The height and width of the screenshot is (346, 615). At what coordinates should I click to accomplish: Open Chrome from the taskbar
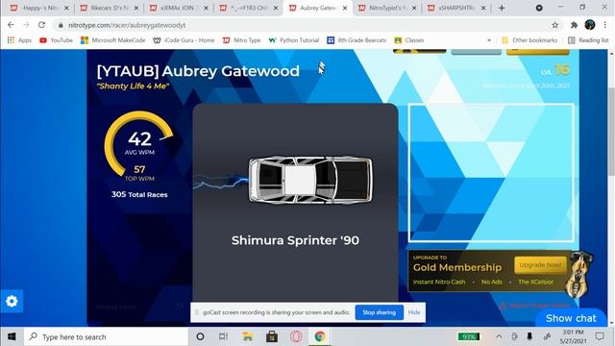click(x=320, y=336)
